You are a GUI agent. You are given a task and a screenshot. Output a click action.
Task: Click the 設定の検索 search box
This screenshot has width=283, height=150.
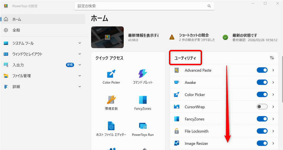144,6
